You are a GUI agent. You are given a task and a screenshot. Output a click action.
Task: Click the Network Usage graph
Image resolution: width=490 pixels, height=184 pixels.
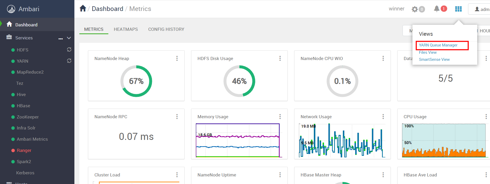(342, 140)
